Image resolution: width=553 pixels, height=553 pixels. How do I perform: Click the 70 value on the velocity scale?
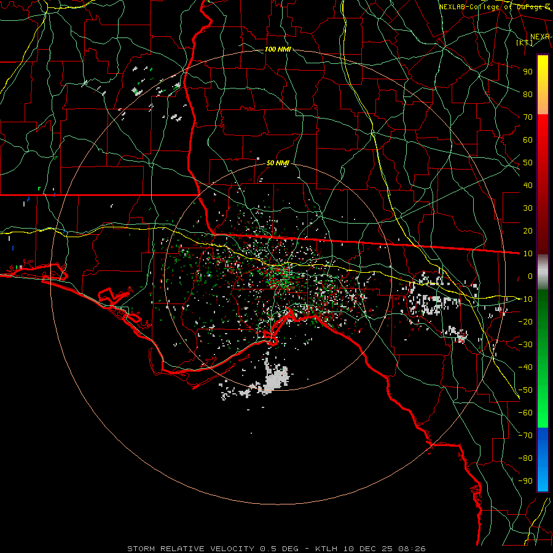[528, 117]
